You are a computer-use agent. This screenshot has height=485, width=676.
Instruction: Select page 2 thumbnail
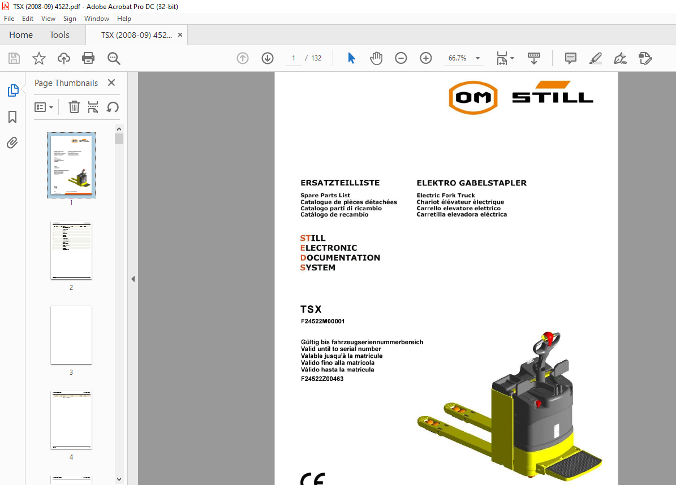point(71,250)
